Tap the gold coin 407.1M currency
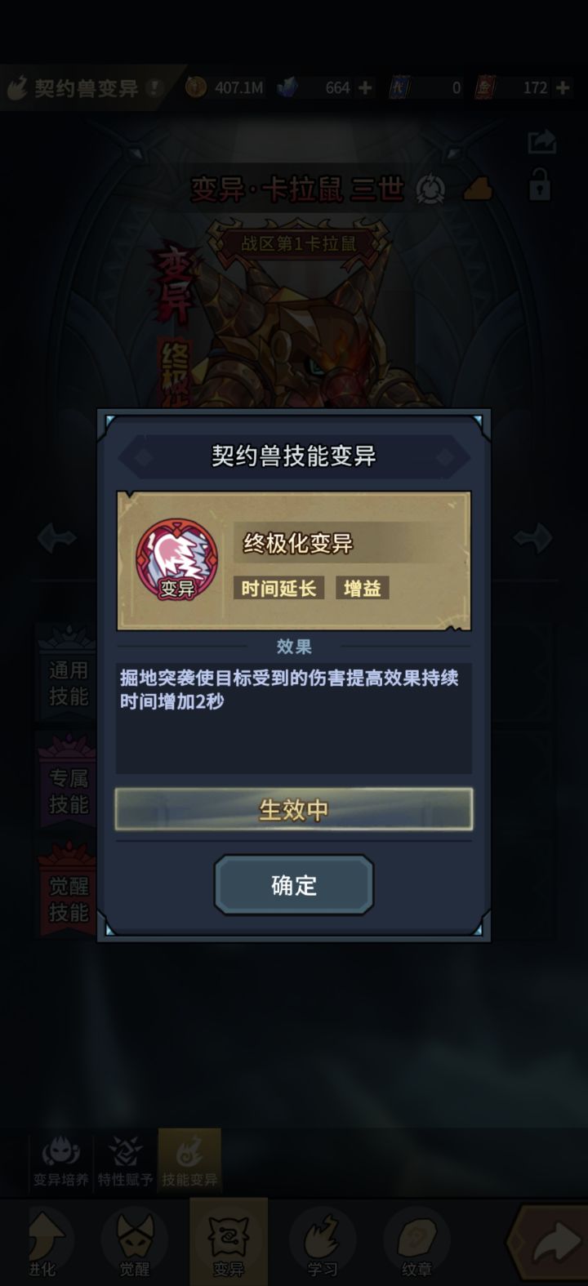Screen dimensions: 588x1286 225,87
